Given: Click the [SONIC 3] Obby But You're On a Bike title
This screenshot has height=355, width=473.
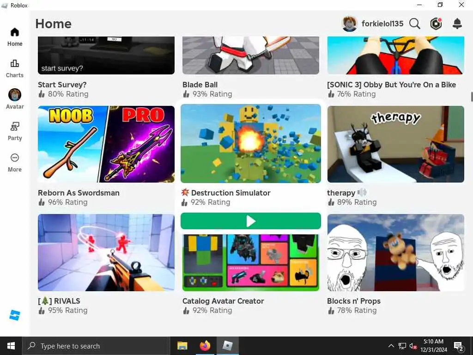Looking at the screenshot, I should (392, 85).
